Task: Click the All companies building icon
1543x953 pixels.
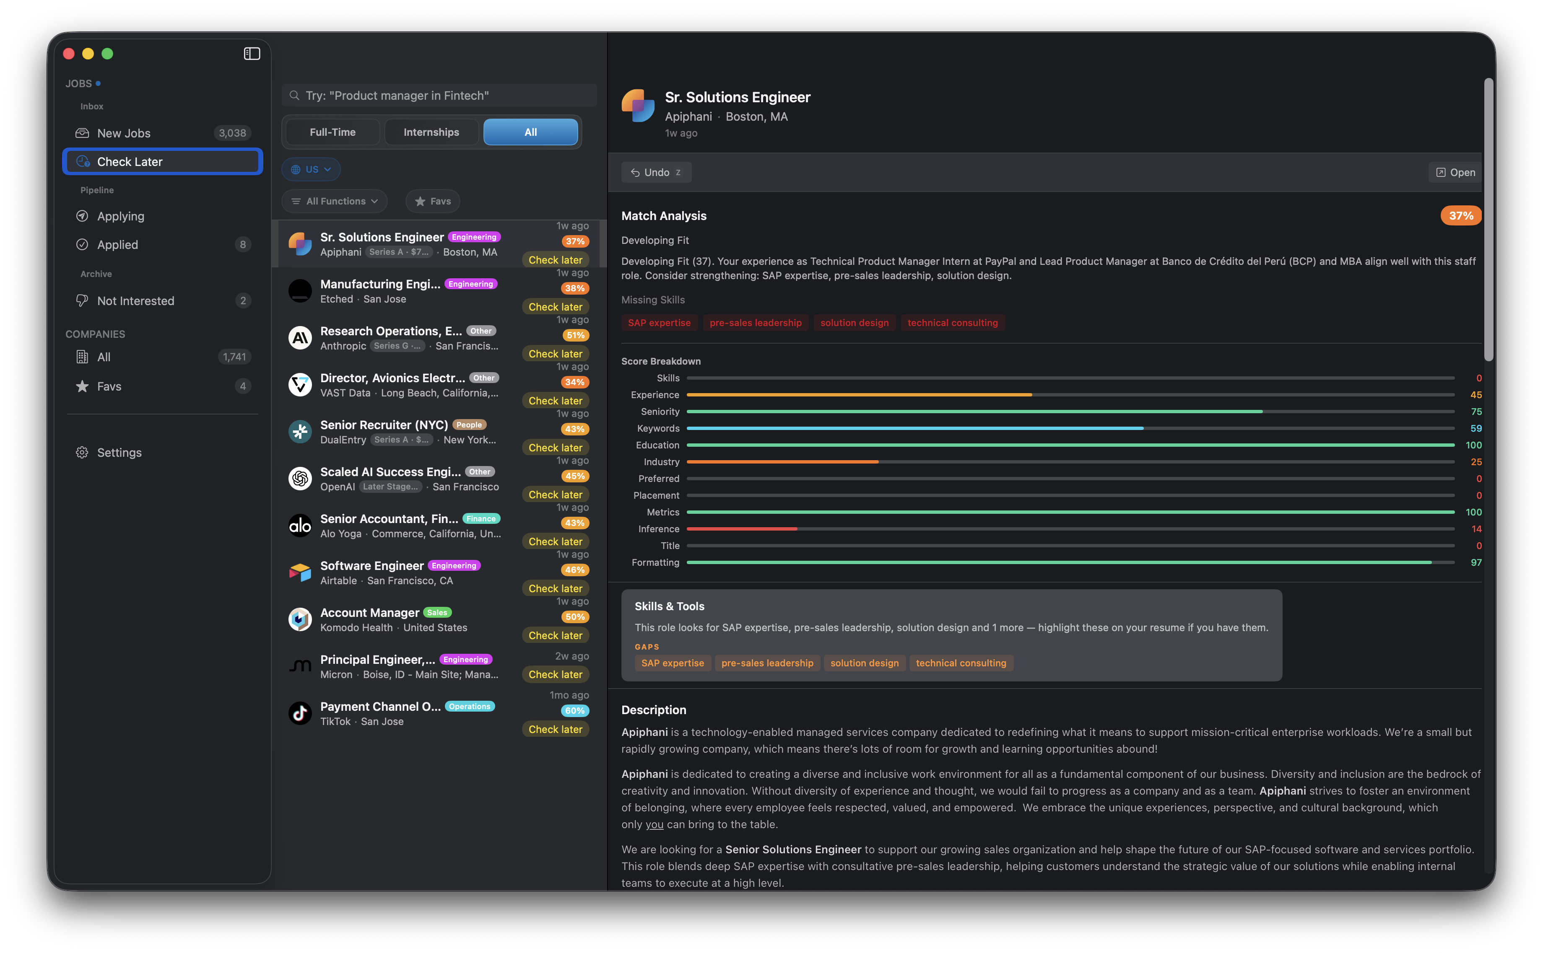Action: pos(82,357)
